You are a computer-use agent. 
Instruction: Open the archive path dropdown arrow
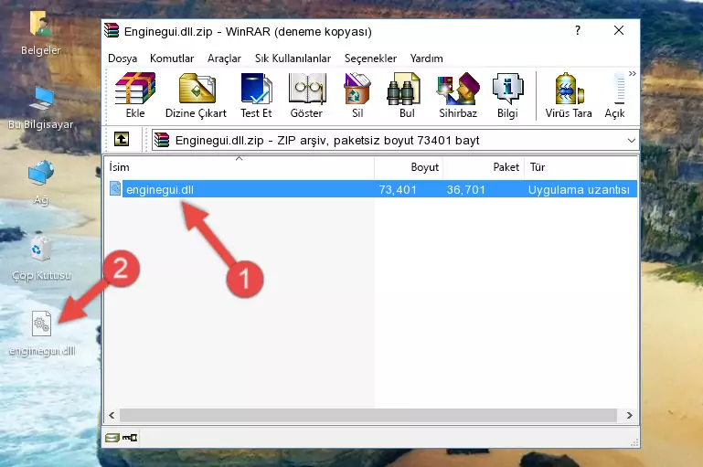pyautogui.click(x=632, y=140)
